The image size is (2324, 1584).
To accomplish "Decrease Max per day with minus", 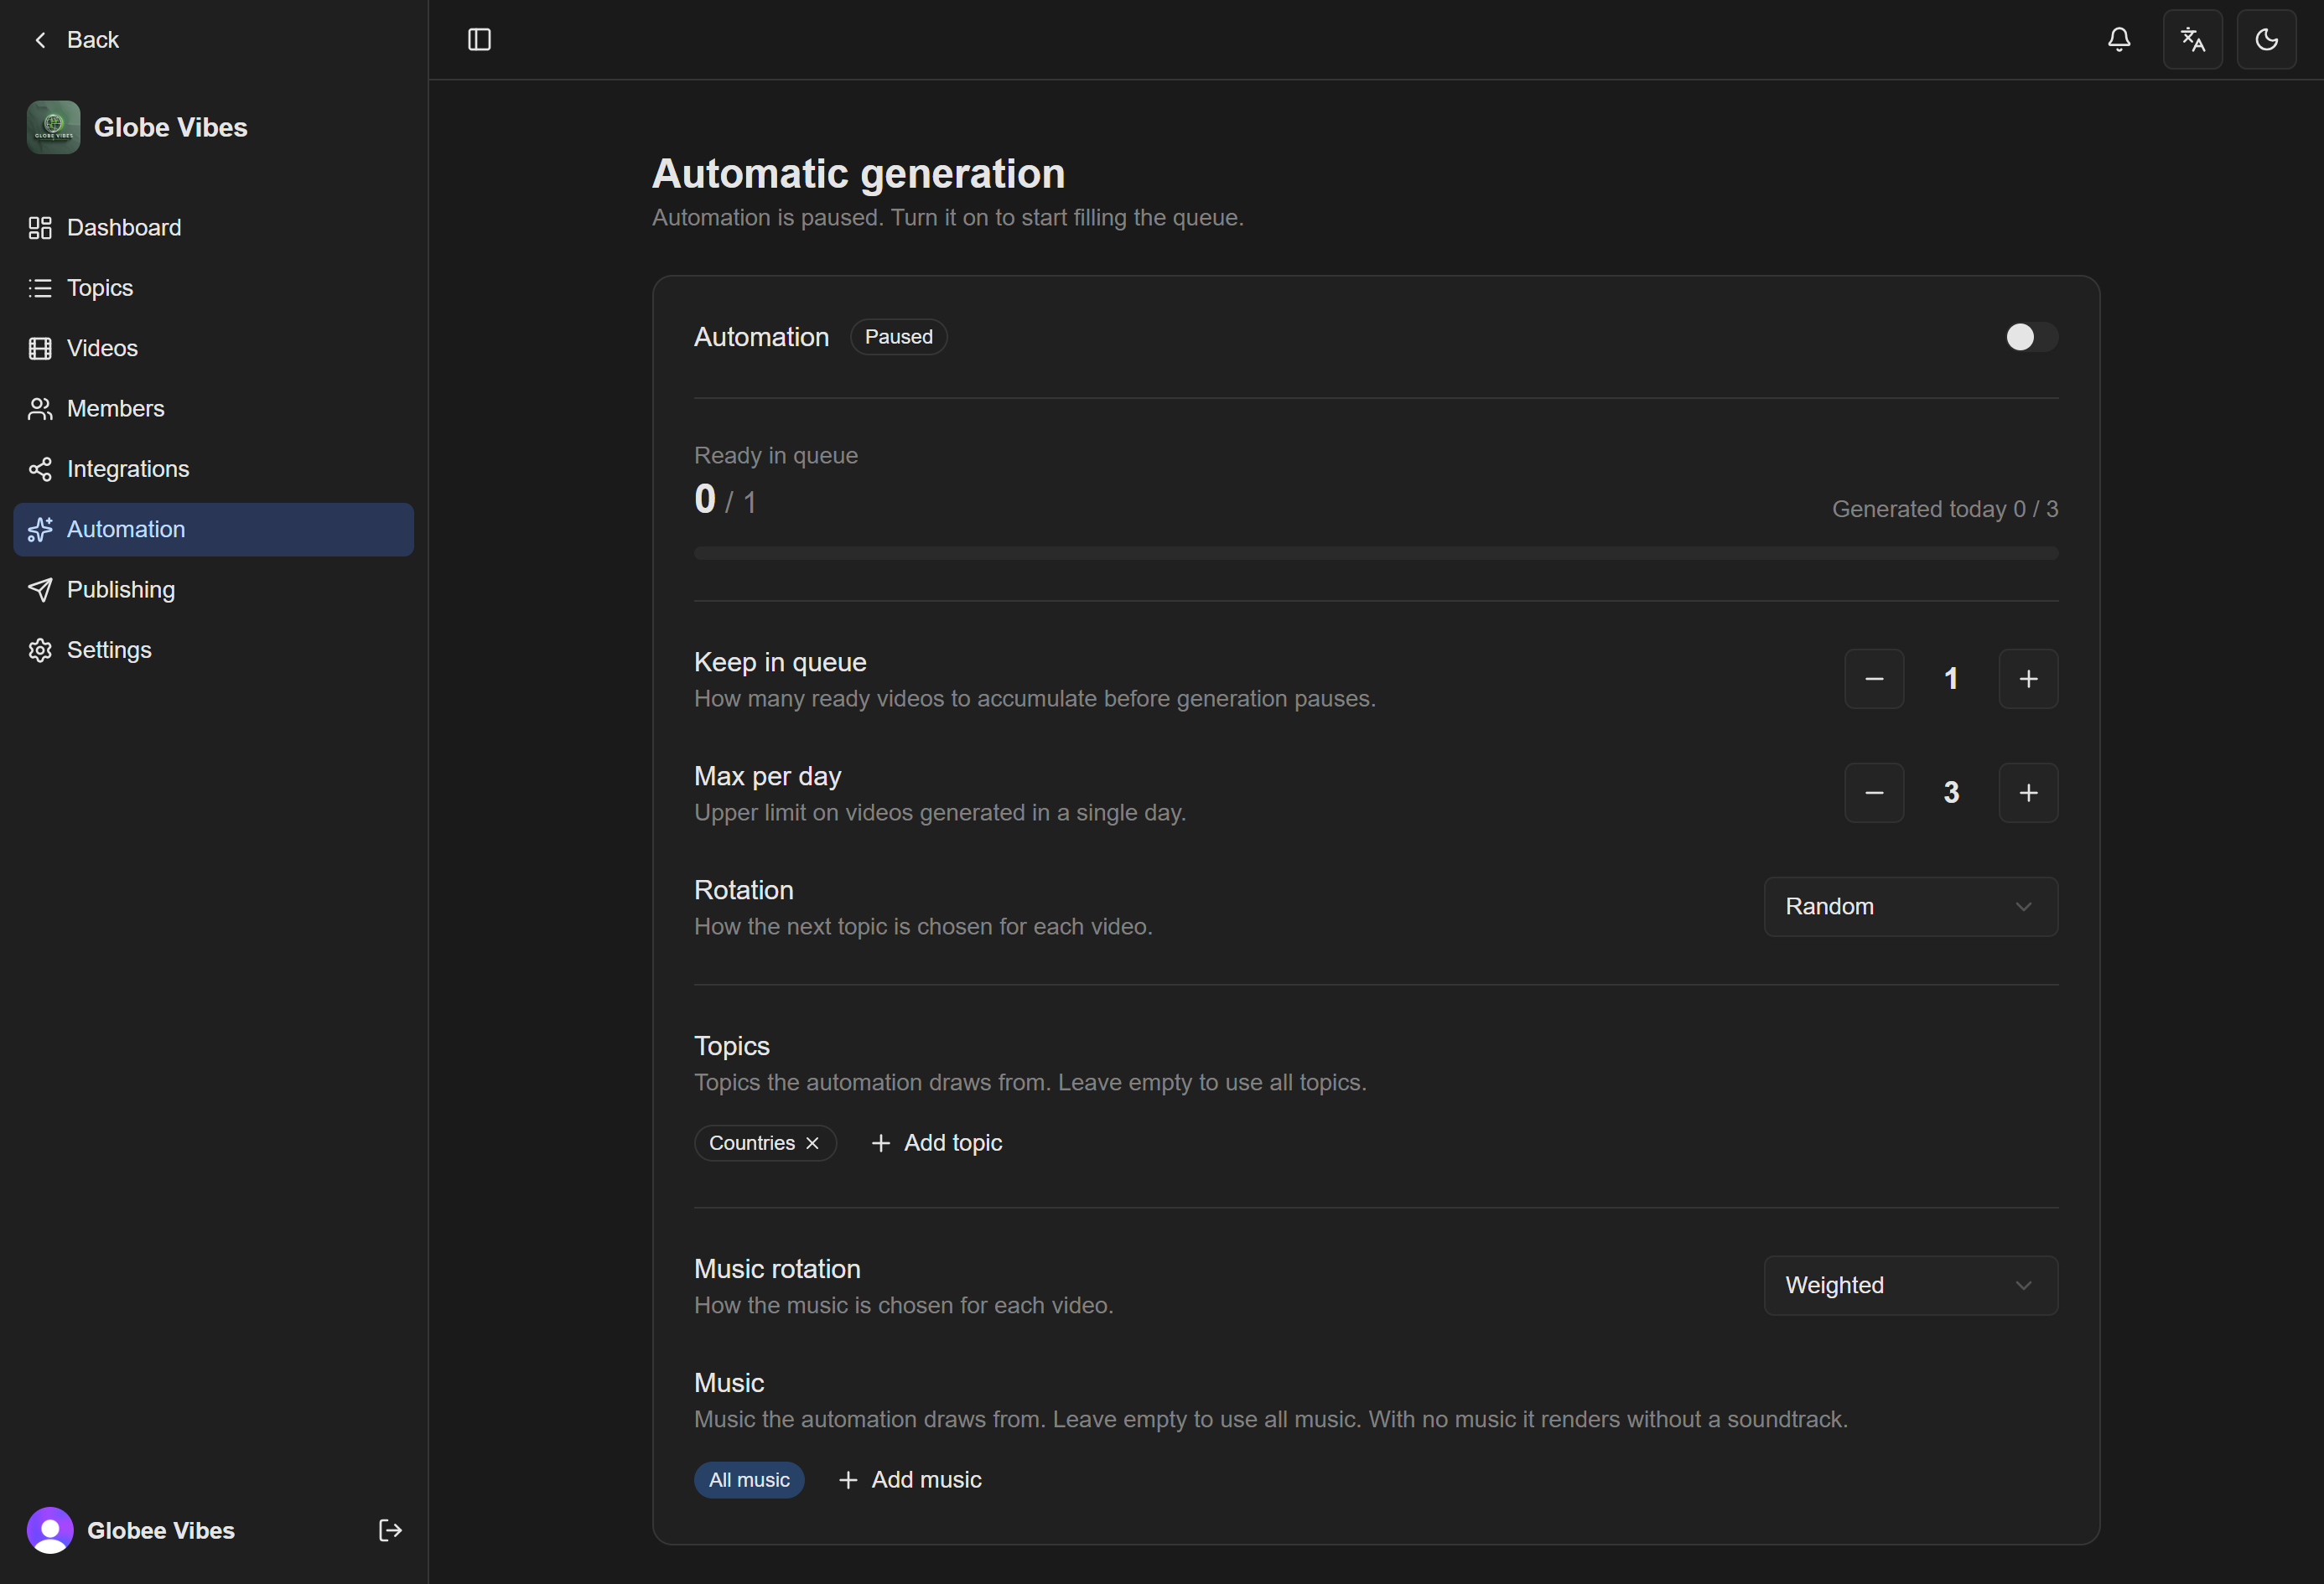I will coord(1874,793).
